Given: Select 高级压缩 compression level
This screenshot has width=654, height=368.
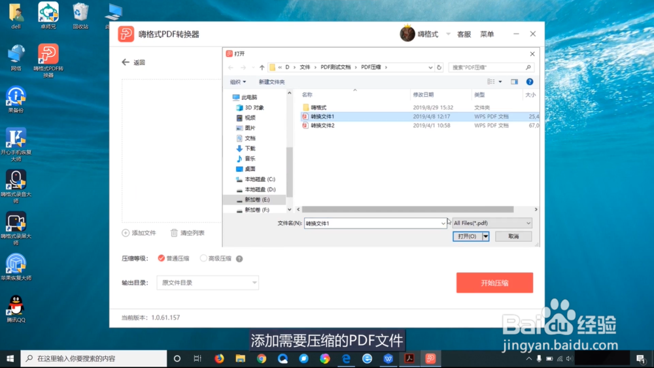Looking at the screenshot, I should tap(215, 258).
